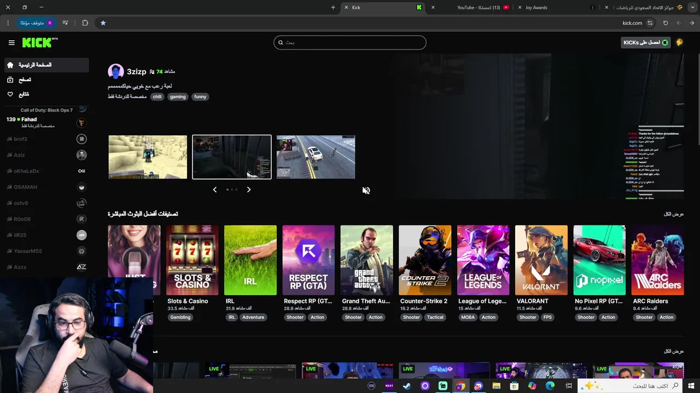The width and height of the screenshot is (700, 393).
Task: Reload the kick.com page
Action: [x=666, y=23]
